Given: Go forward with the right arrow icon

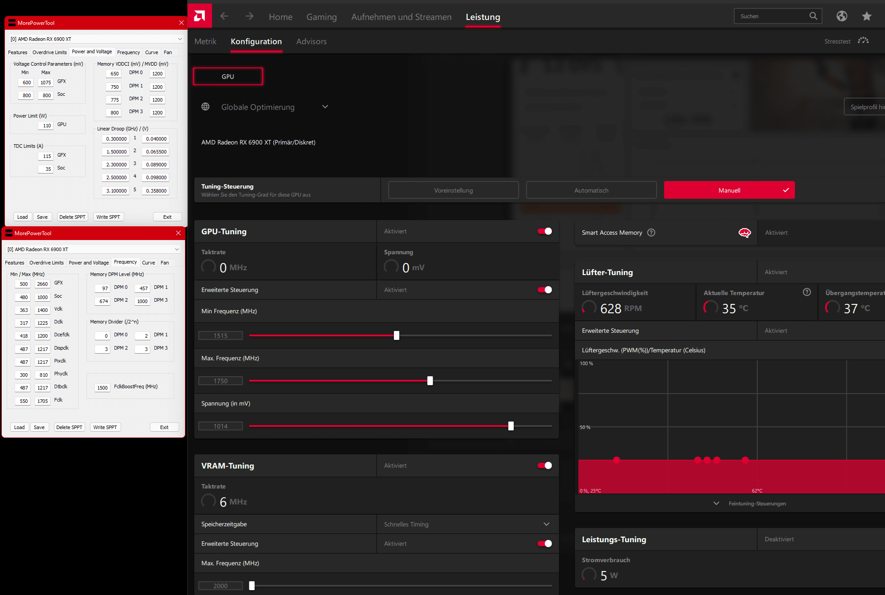Looking at the screenshot, I should click(x=250, y=16).
